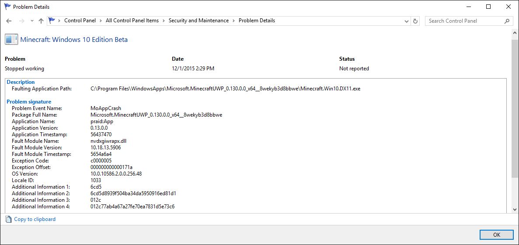
Task: Close the Problem Details window
Action: coord(509,7)
